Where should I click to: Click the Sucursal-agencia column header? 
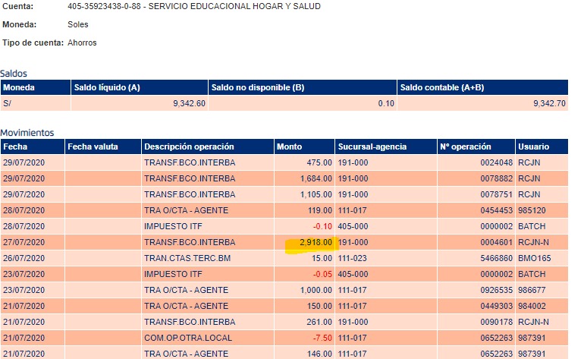click(x=372, y=146)
